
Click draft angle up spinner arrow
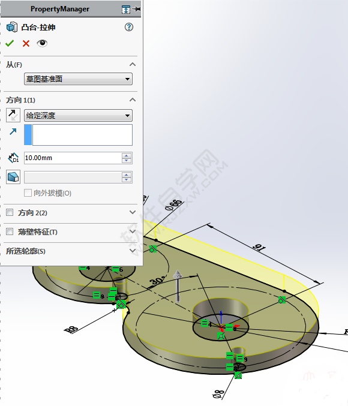pos(127,175)
